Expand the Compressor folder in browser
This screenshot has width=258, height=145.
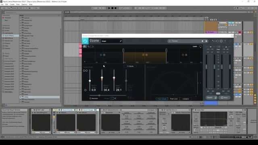point(21,25)
